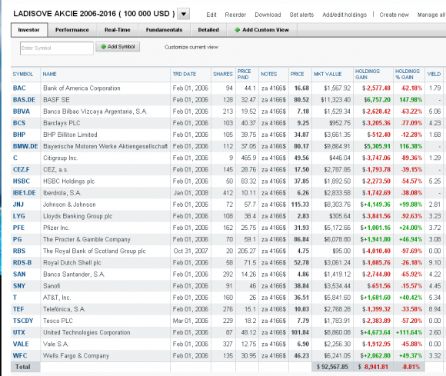Open the BCS symbol link
This screenshot has width=446, height=376.
[19, 123]
